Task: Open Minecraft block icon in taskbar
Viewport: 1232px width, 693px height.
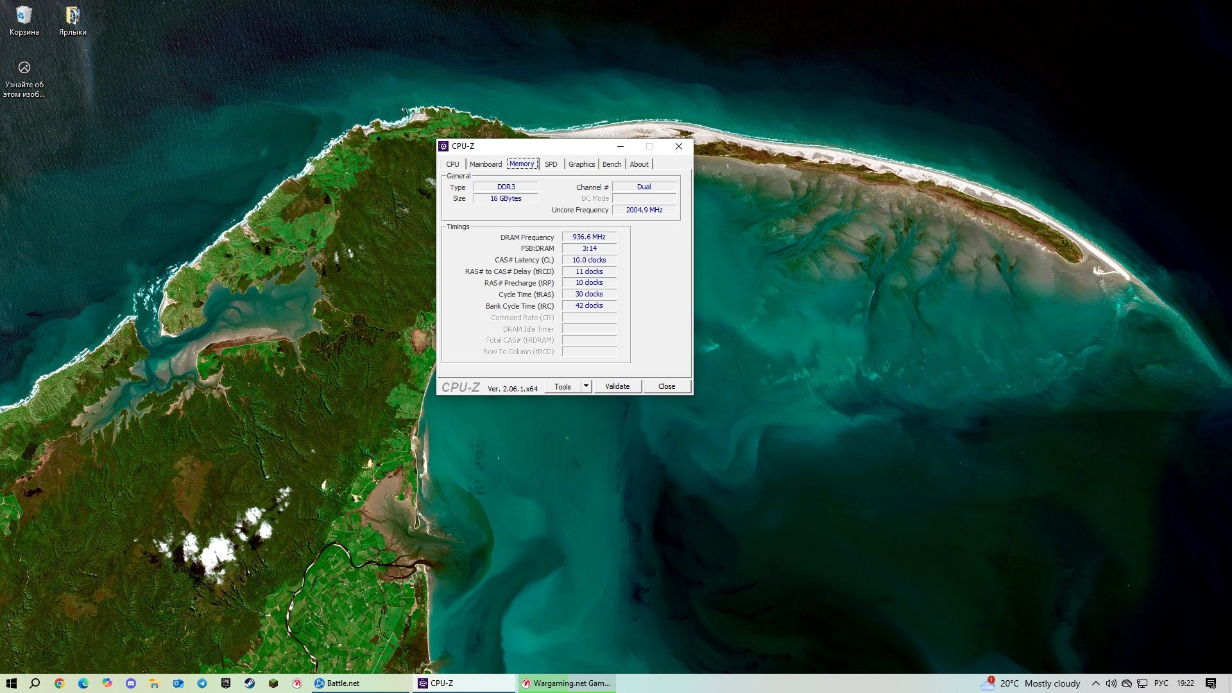Action: [273, 683]
